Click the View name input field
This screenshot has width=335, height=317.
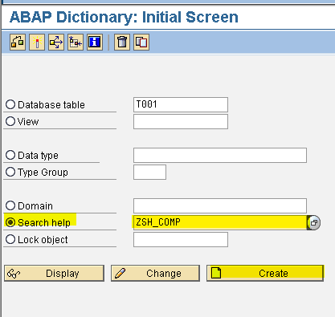point(181,121)
